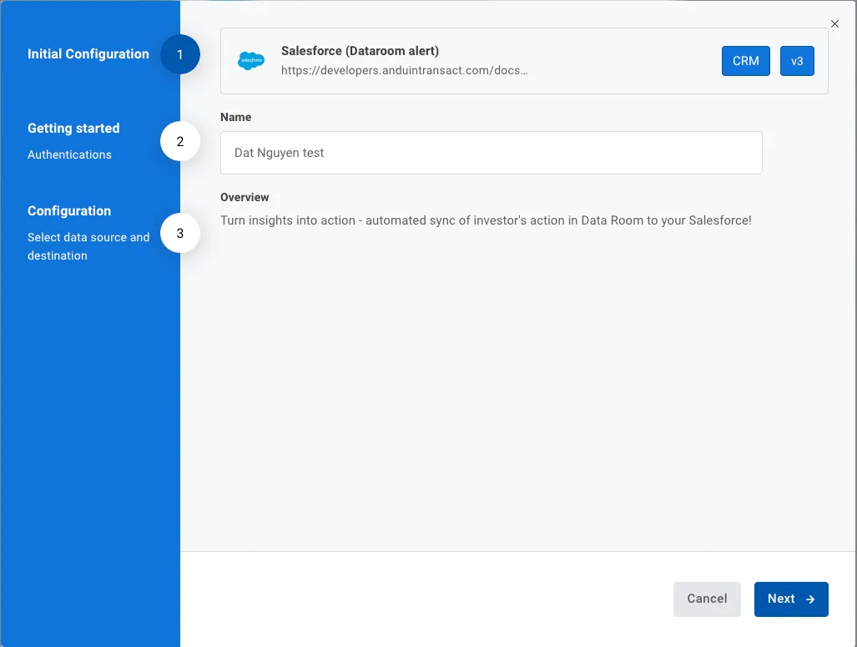Image resolution: width=857 pixels, height=647 pixels.
Task: Click 'Select data source and destination' text
Action: pos(88,246)
